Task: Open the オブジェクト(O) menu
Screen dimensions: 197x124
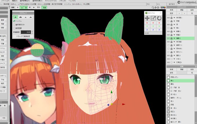Action: [51, 1]
